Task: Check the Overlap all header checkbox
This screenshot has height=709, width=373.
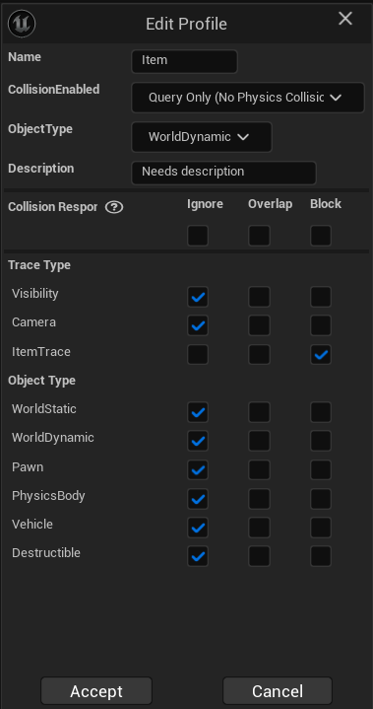Action: pos(260,236)
